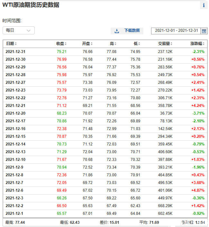
Task: Click change value -1.96%
Action: pos(198,167)
